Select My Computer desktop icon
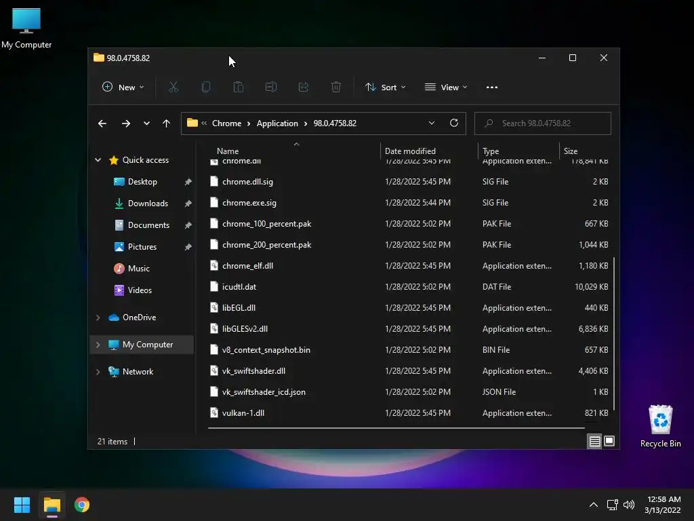Viewport: 694px width, 521px height. [x=26, y=28]
